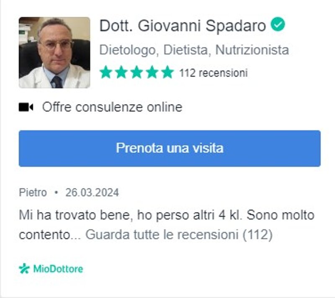Click the second rating star

point(121,72)
